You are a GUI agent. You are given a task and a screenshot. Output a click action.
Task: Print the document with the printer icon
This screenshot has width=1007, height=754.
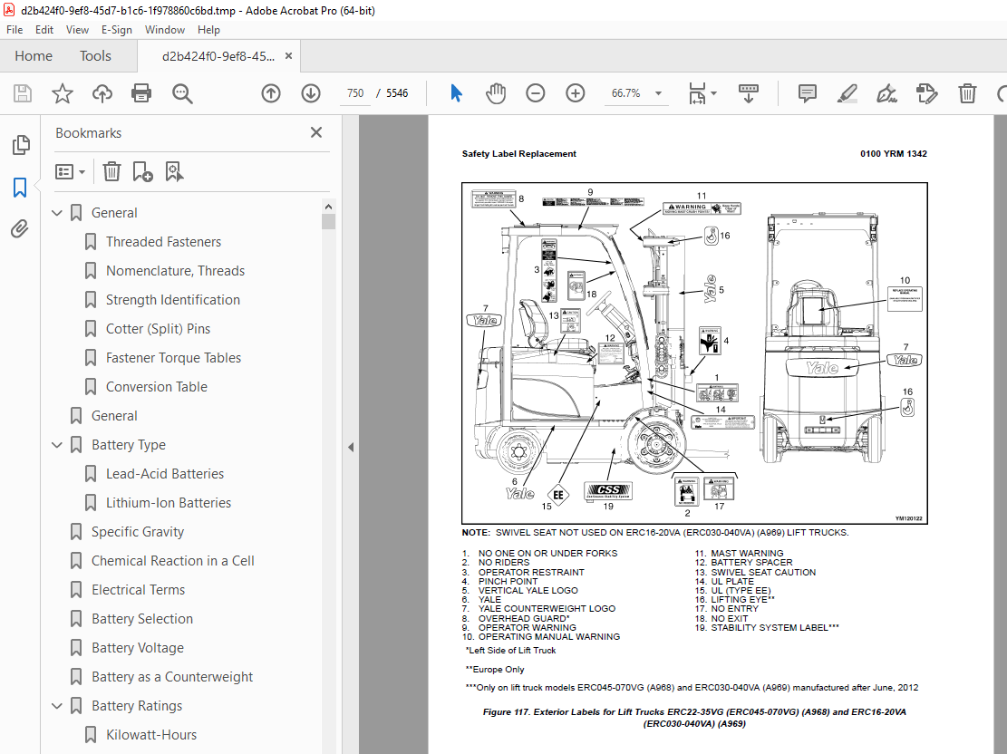coord(141,93)
